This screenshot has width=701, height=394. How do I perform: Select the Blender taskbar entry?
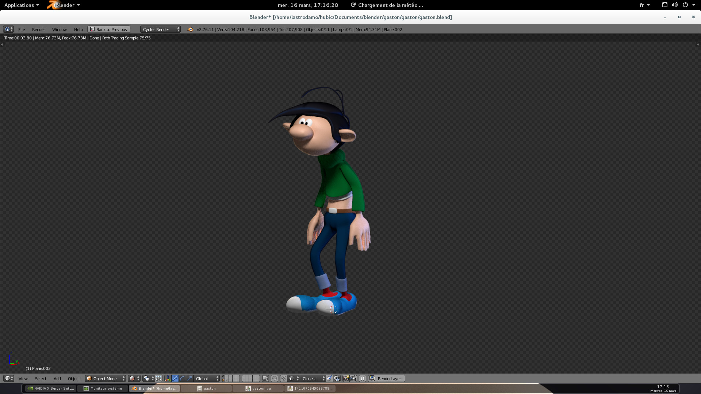154,388
